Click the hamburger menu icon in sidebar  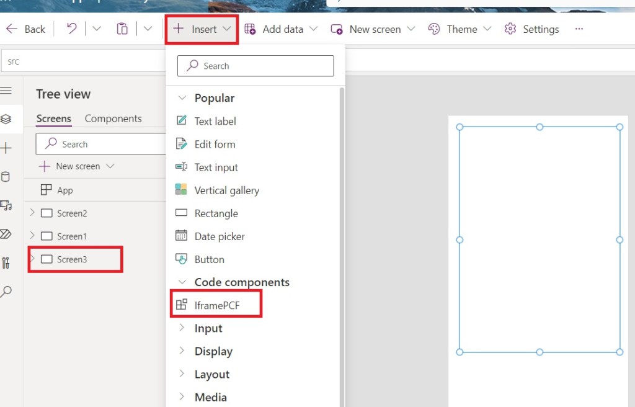point(6,91)
